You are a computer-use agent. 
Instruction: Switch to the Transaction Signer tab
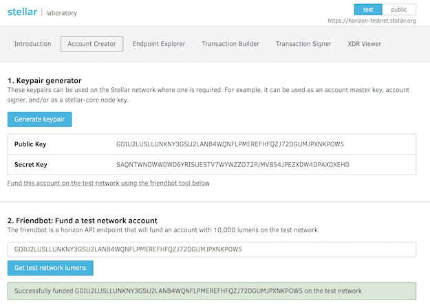pyautogui.click(x=303, y=44)
